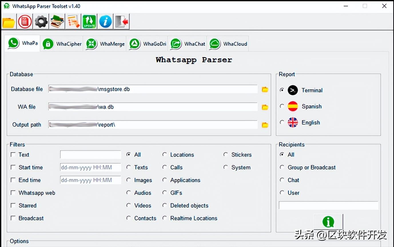Screen dimensions: 394x247
Task: Click the notes checklist icon in the toolbar
Action: click(73, 21)
